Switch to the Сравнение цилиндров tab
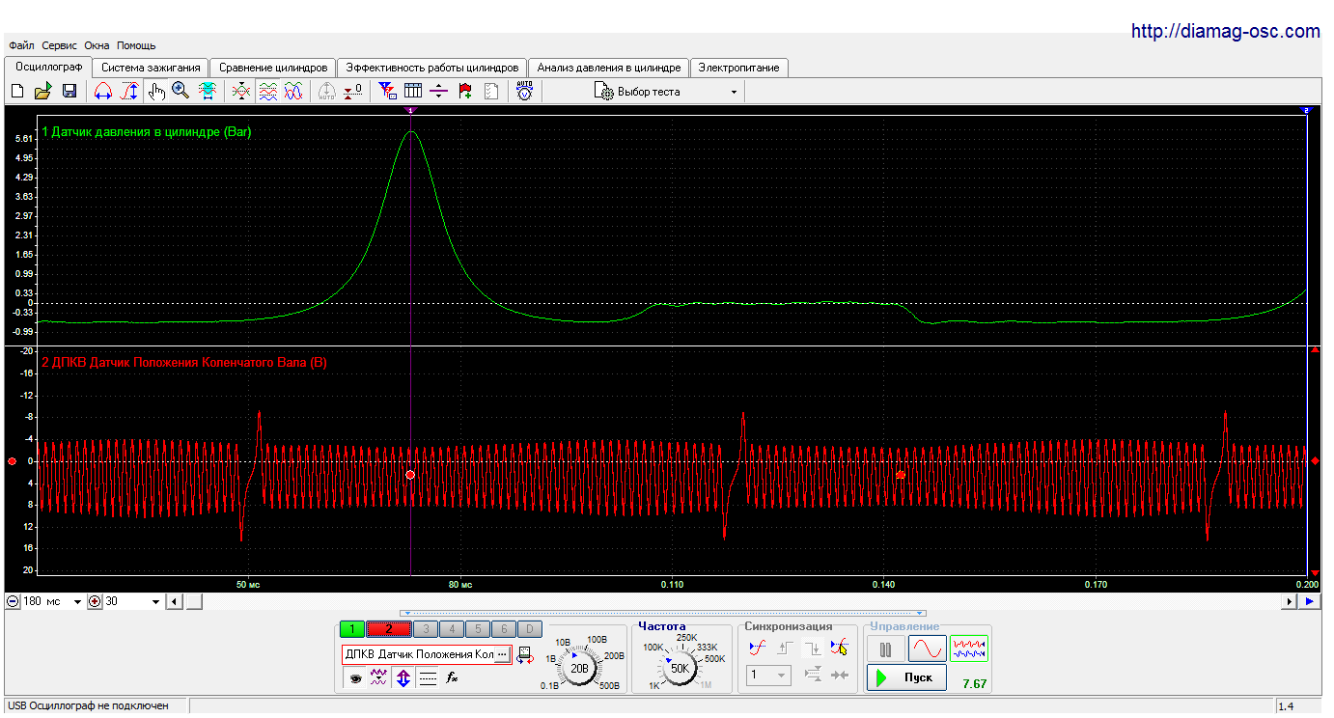1334x718 pixels. [273, 68]
